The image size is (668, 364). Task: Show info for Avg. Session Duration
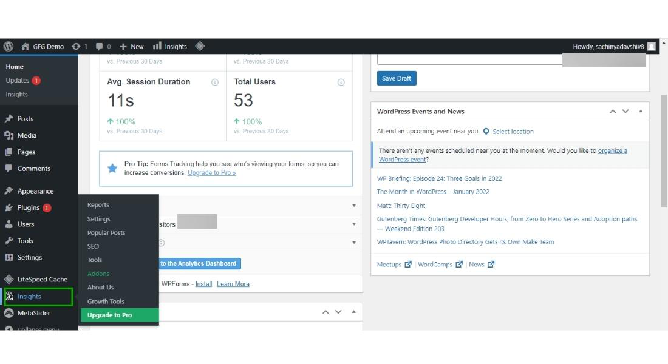point(215,82)
